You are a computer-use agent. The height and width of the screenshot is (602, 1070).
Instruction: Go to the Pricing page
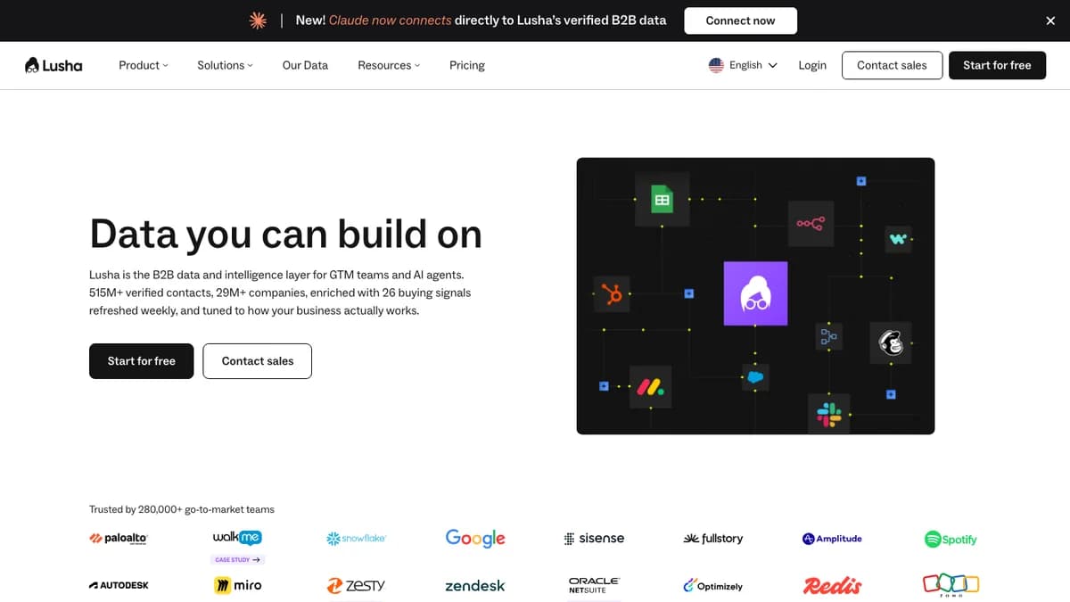click(467, 65)
